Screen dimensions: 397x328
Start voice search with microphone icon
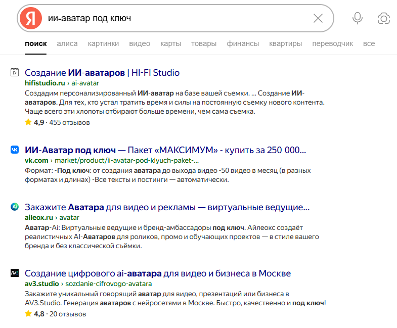tap(358, 19)
